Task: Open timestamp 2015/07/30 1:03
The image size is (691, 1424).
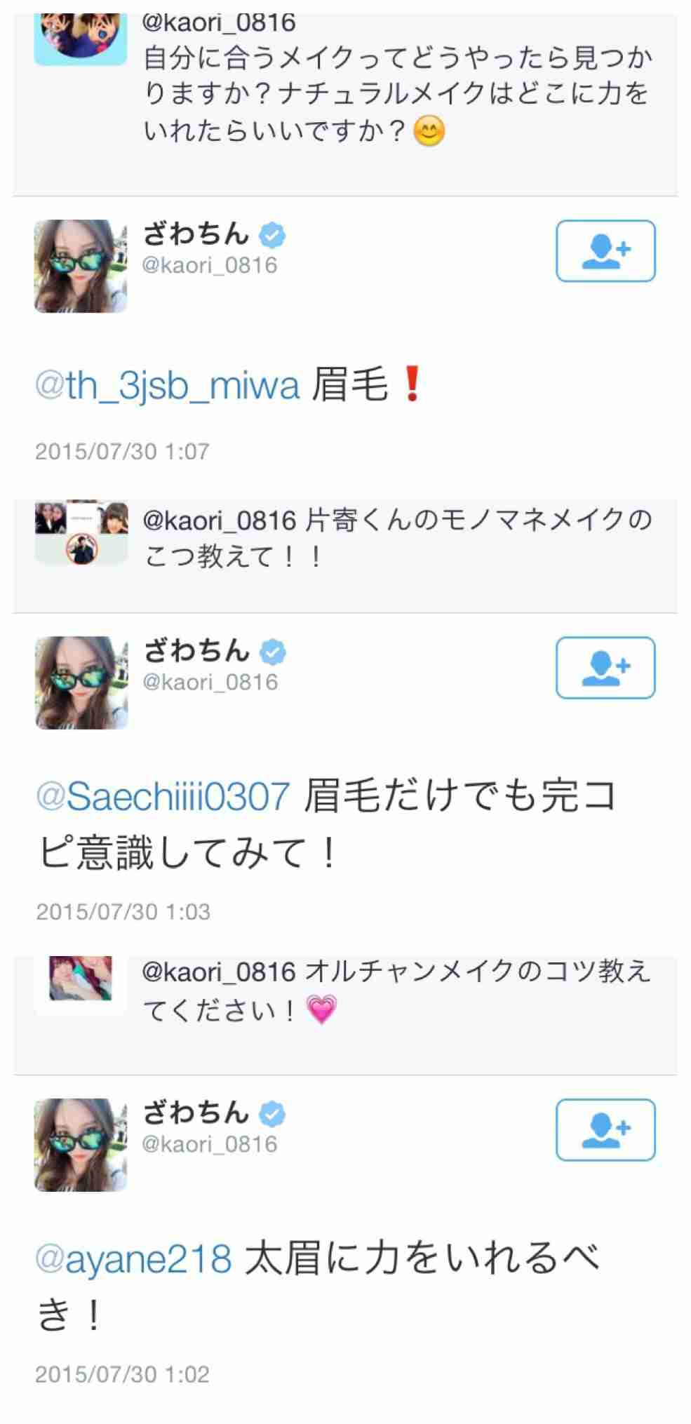Action: click(x=123, y=912)
